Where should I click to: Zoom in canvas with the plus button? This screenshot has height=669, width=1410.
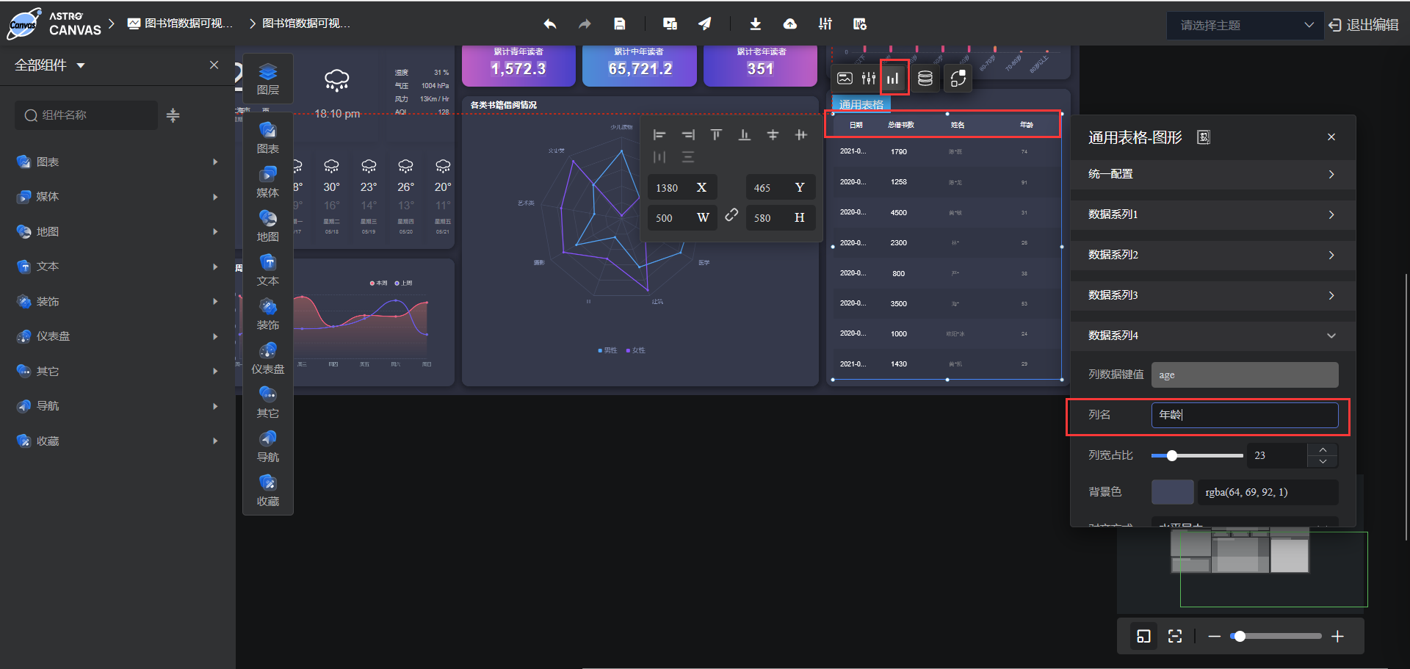click(1338, 636)
